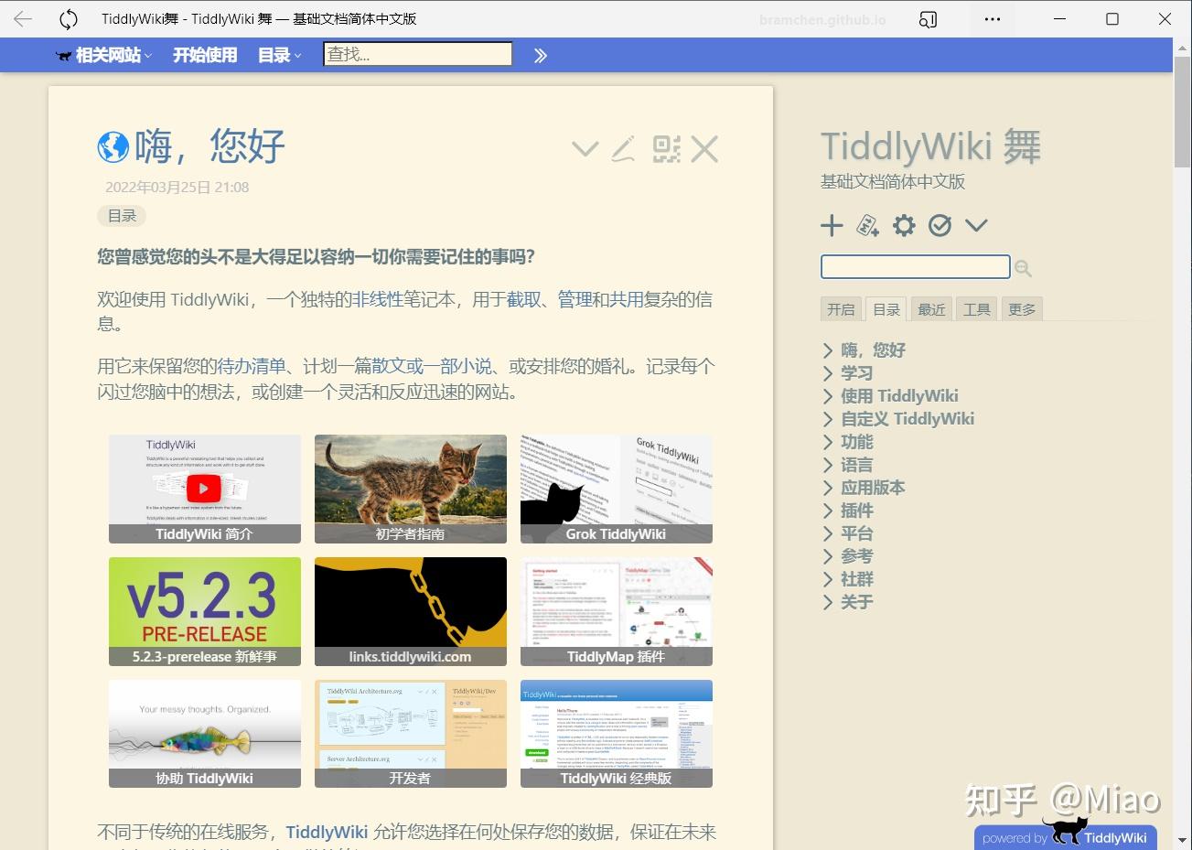The width and height of the screenshot is (1192, 850).
Task: Open the import tiddlers icon in sidebar
Action: 867,225
